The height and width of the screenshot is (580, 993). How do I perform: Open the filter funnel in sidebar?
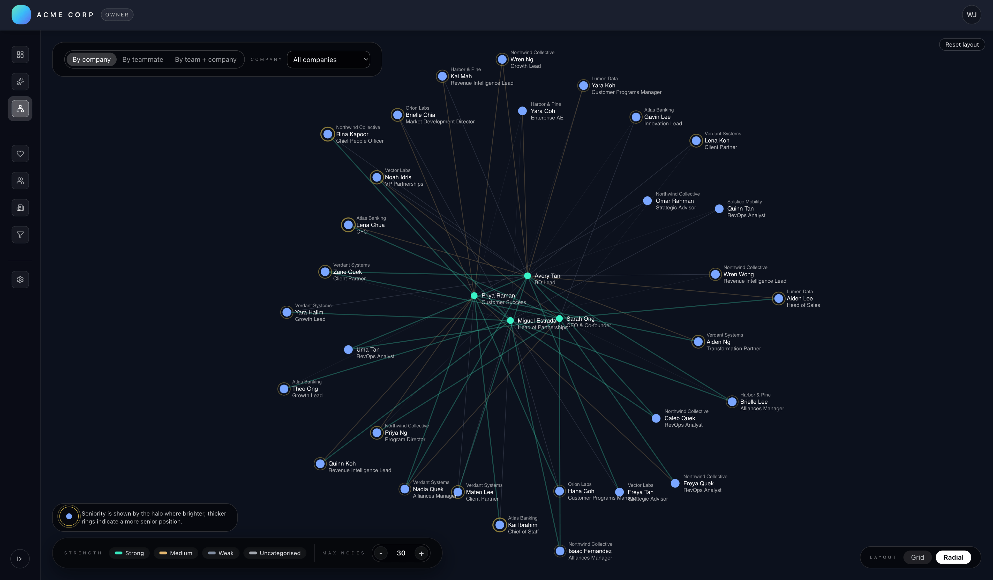tap(20, 235)
